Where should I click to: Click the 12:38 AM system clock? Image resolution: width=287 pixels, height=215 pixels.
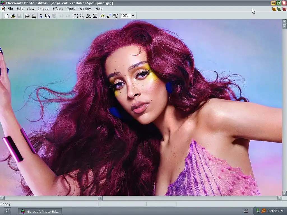coord(276,211)
